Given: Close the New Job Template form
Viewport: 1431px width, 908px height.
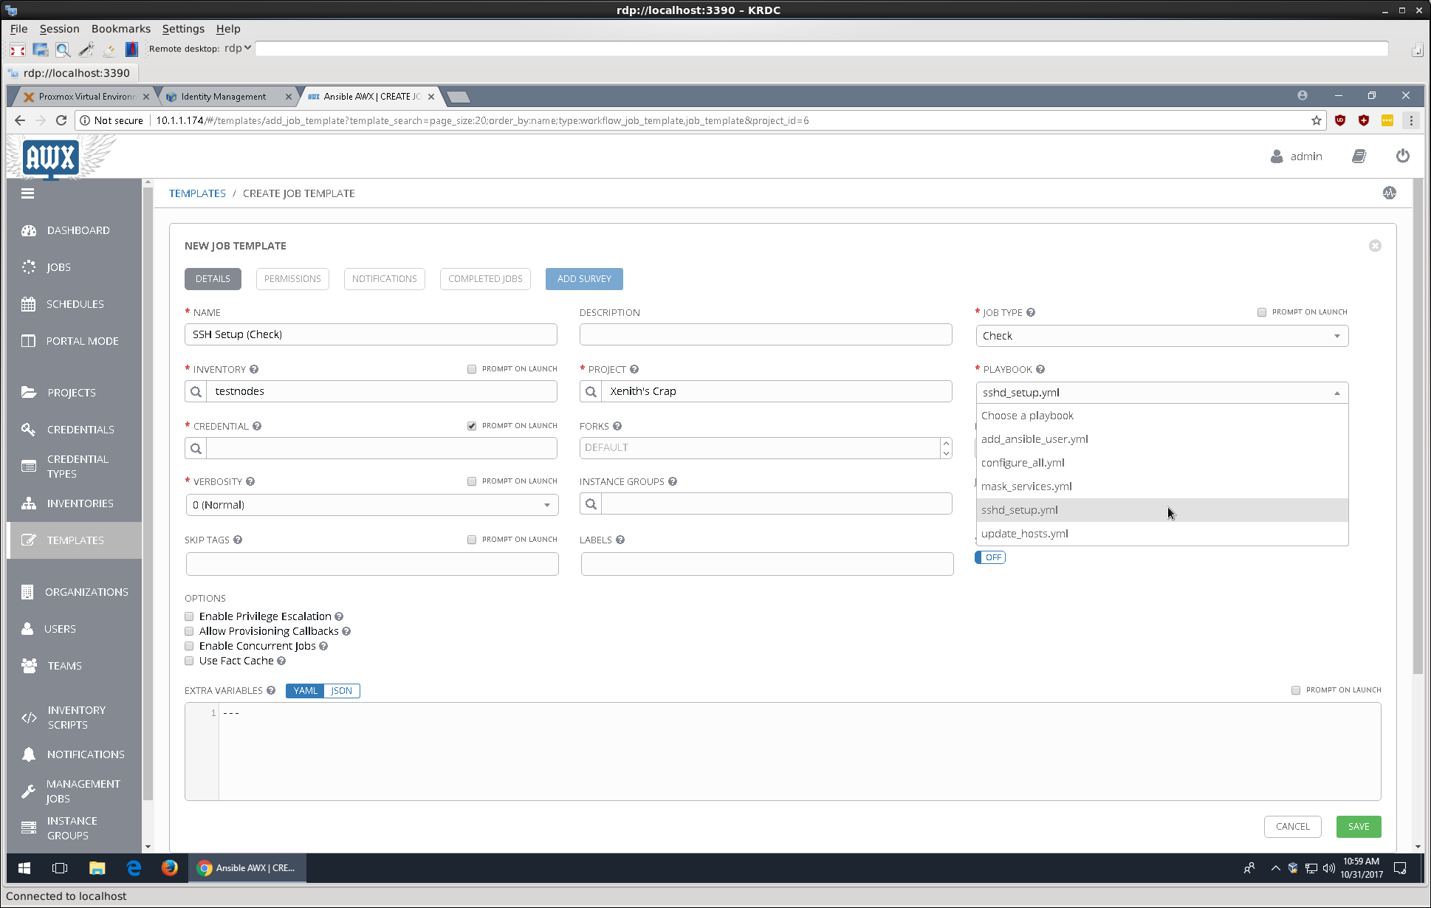Looking at the screenshot, I should pos(1375,246).
